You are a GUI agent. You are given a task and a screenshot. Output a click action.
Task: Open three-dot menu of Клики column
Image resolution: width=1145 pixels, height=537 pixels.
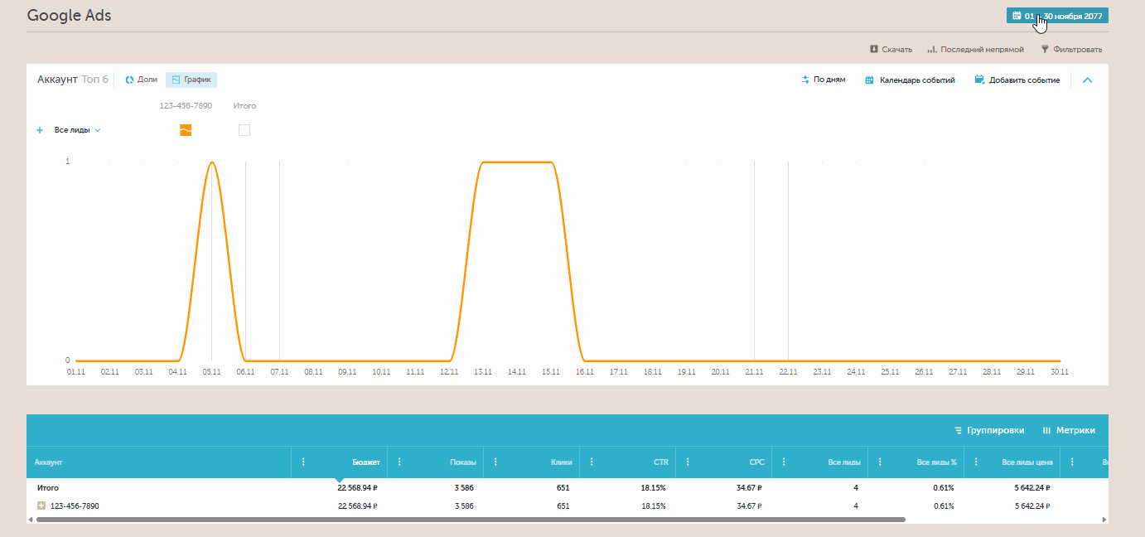(x=495, y=462)
